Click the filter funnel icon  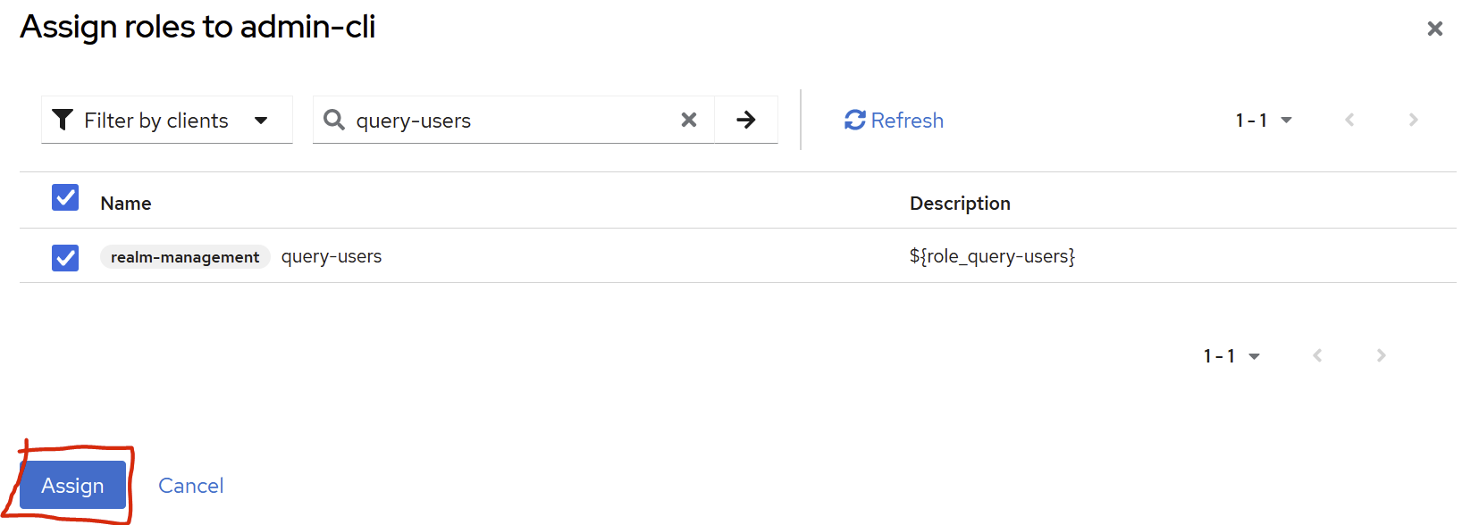point(63,120)
